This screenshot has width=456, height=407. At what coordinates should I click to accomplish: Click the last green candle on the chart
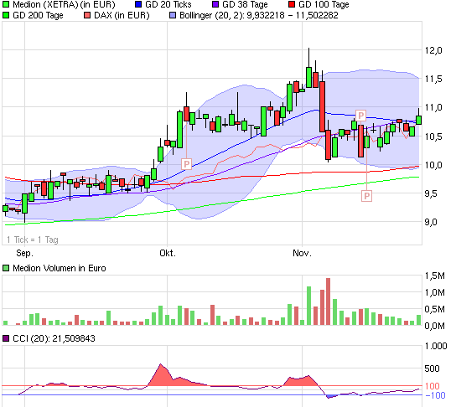(x=419, y=120)
